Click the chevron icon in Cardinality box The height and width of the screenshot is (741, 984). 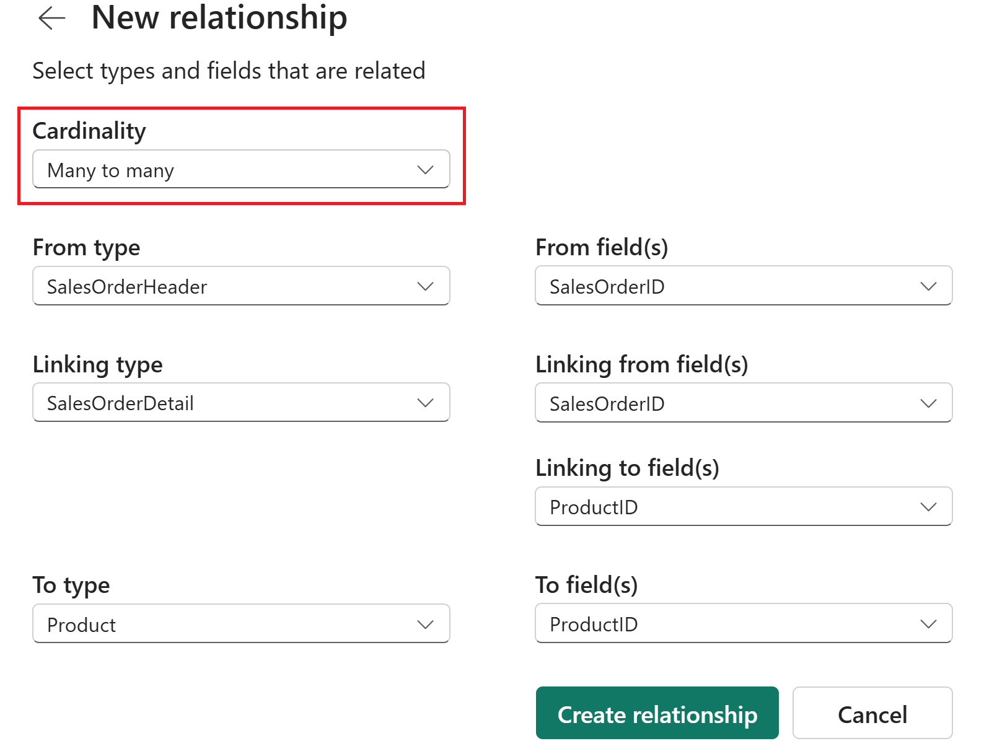pos(425,170)
